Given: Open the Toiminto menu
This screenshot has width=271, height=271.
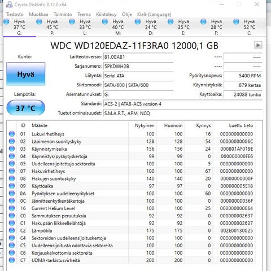Looking at the screenshot, I should click(x=63, y=15).
